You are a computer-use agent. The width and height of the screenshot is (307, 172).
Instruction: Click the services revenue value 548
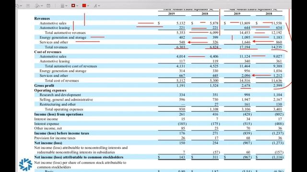pyautogui.click(x=182, y=43)
